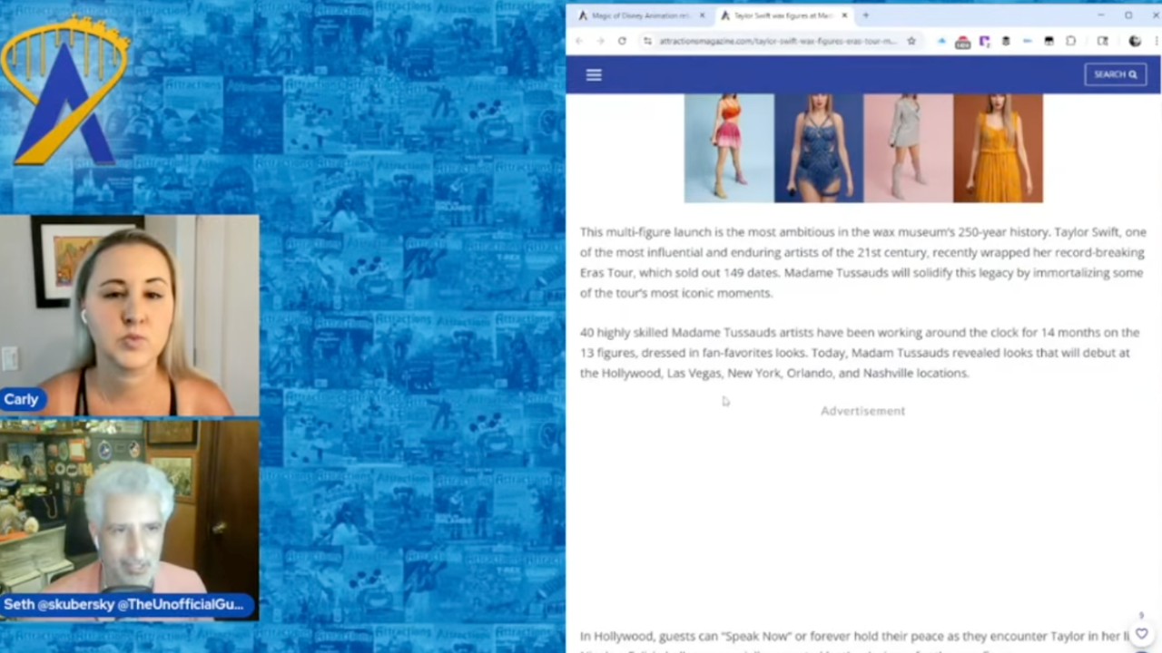Click the ad blocker extension icon
The height and width of the screenshot is (653, 1162).
tap(962, 41)
